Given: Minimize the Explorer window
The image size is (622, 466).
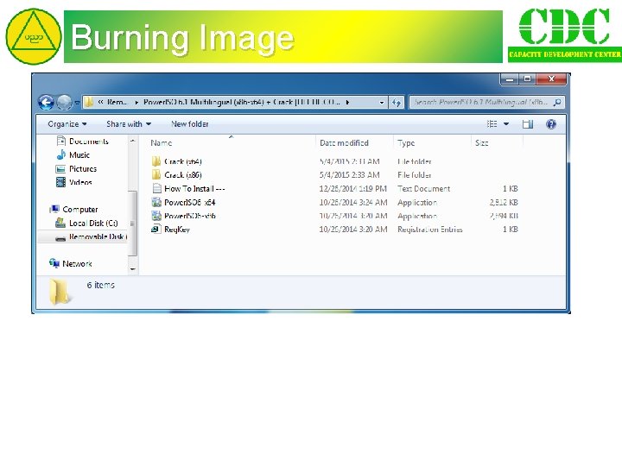Looking at the screenshot, I should [x=510, y=79].
